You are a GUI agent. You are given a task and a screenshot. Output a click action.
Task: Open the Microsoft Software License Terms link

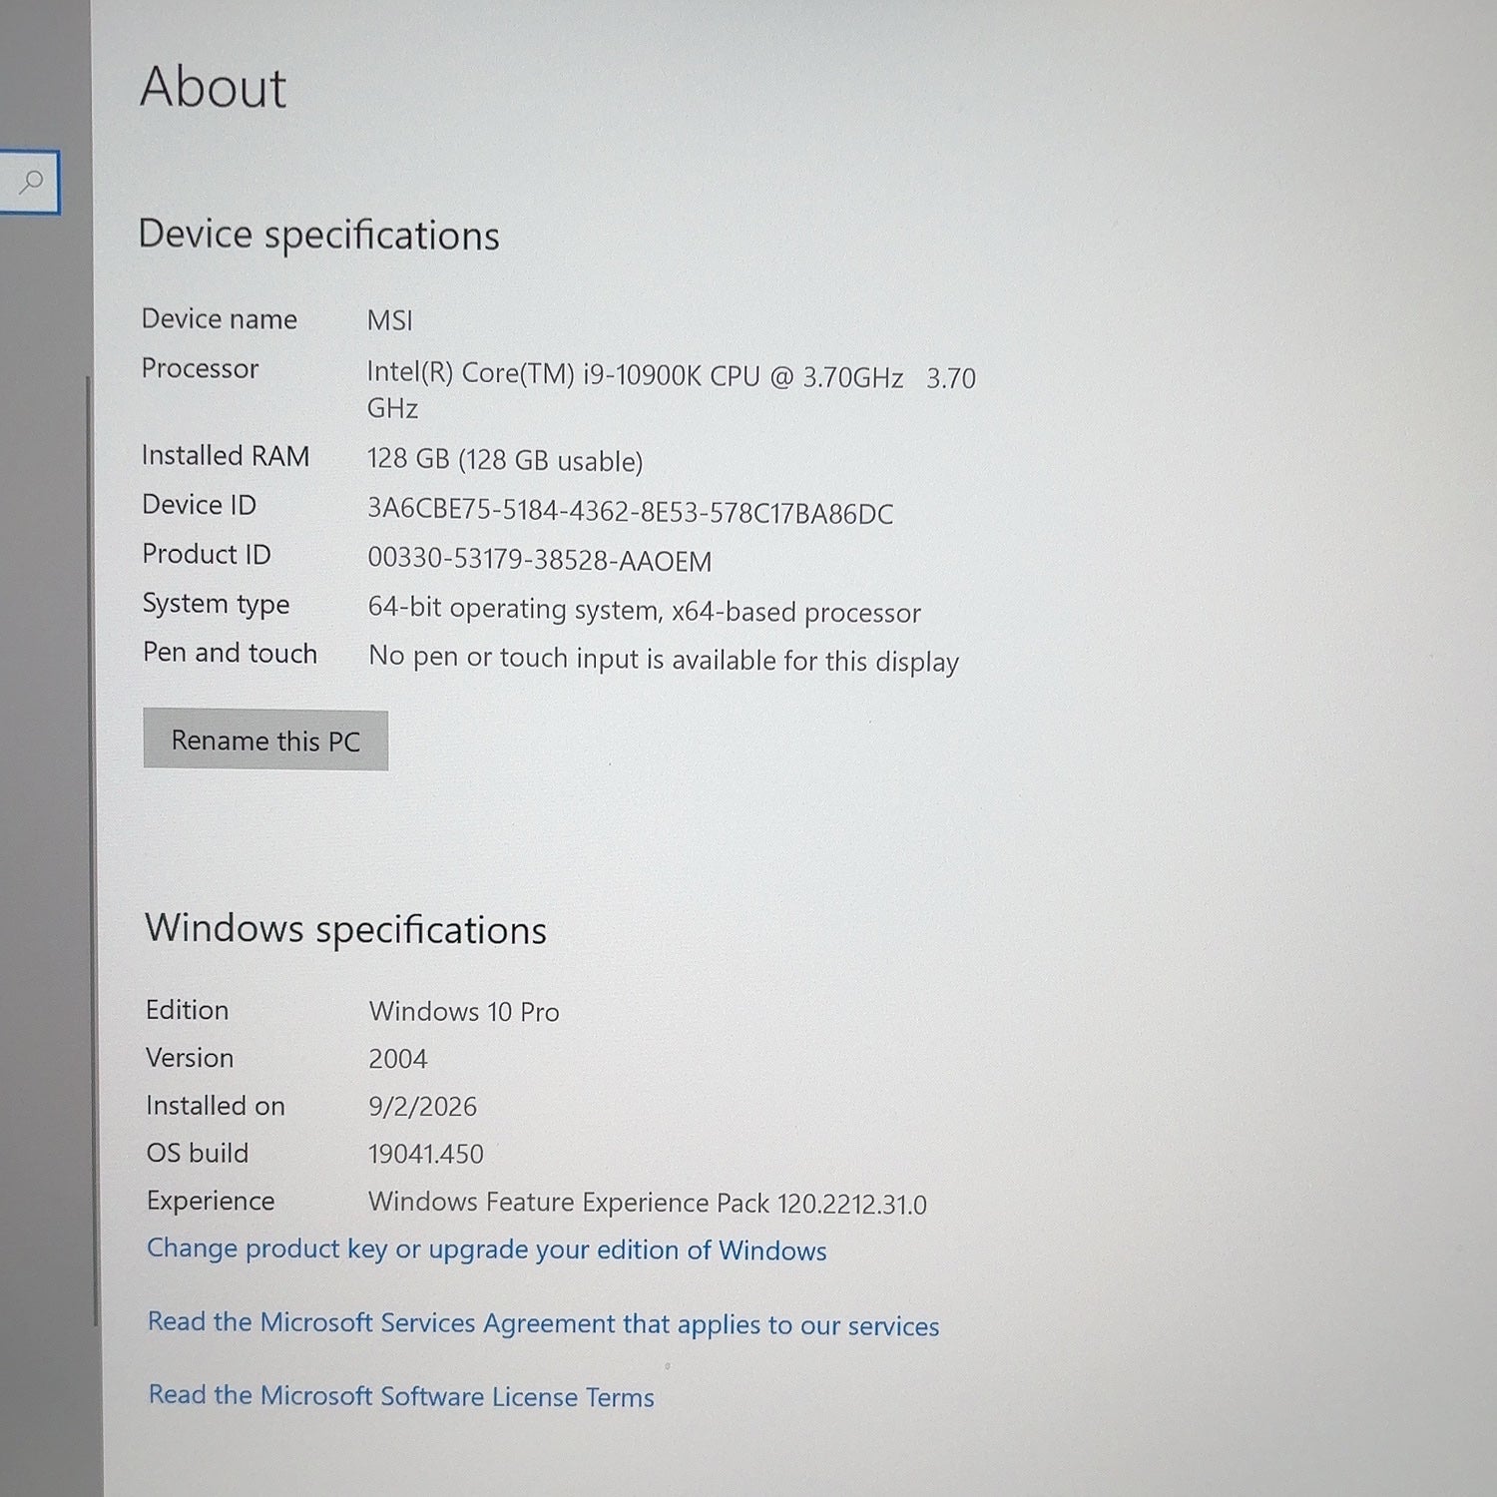coord(401,1396)
